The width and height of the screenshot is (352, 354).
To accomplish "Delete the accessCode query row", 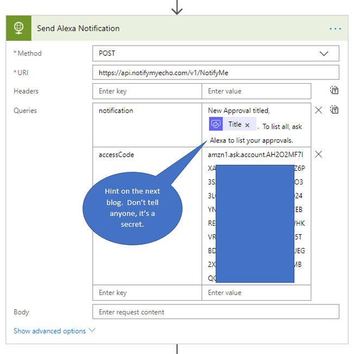I will [318, 154].
